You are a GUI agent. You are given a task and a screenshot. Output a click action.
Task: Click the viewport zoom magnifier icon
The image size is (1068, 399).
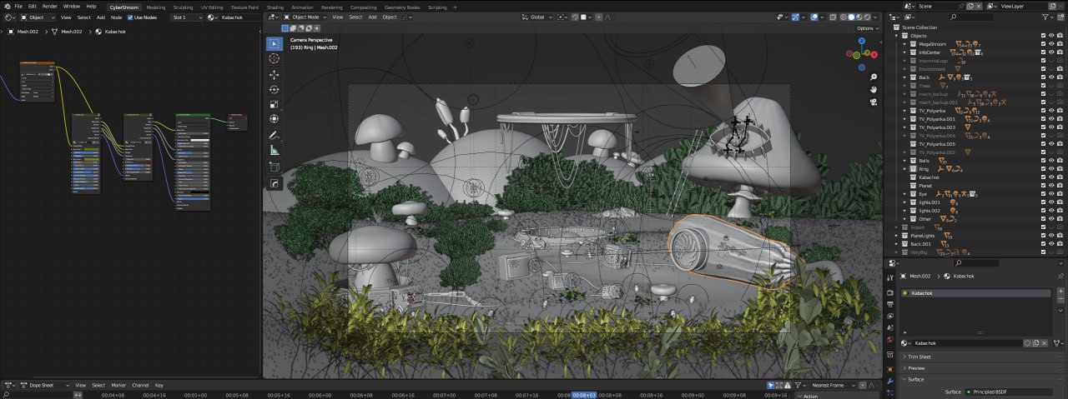pyautogui.click(x=873, y=75)
